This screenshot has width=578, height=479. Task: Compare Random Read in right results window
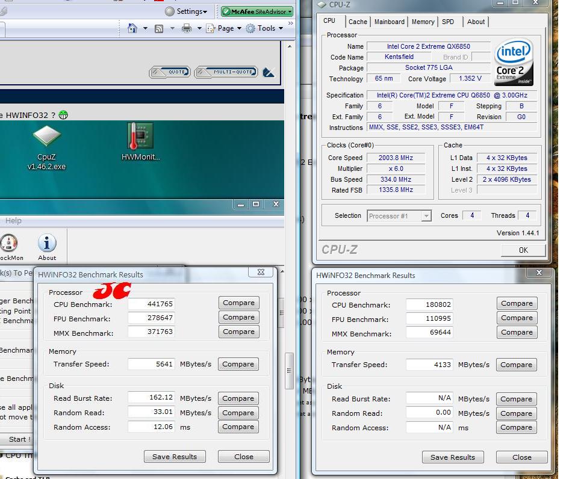point(516,413)
